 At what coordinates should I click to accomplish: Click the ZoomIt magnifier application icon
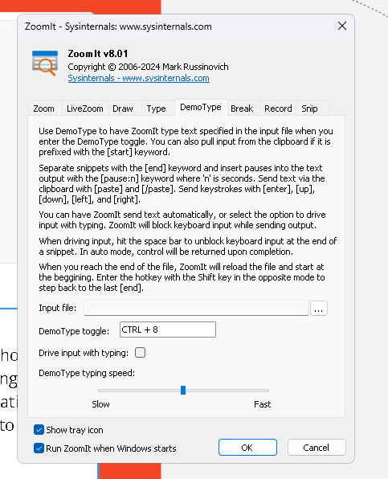tap(45, 63)
